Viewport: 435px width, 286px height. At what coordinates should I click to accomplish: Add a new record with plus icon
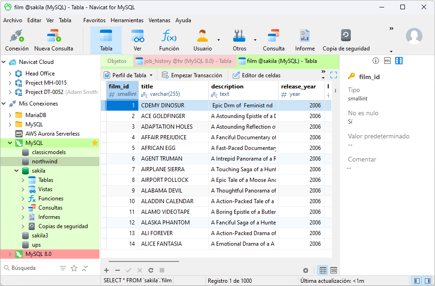tap(106, 270)
